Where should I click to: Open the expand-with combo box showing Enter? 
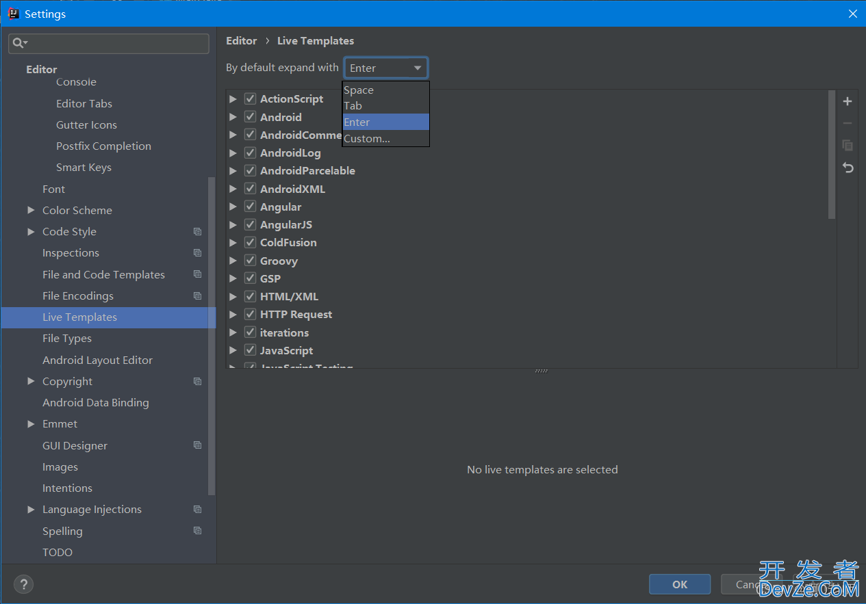pyautogui.click(x=386, y=68)
